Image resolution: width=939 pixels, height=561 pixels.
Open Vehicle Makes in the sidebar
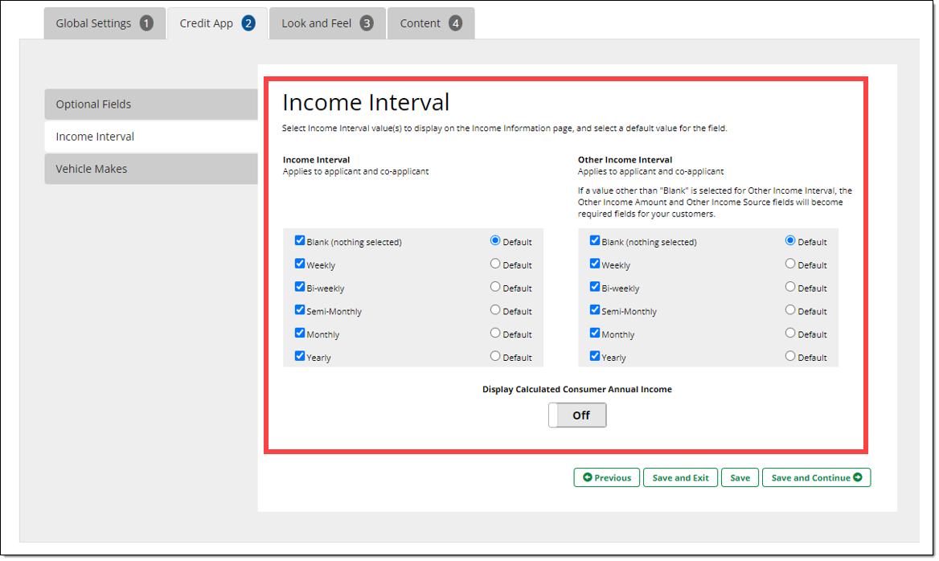(150, 169)
